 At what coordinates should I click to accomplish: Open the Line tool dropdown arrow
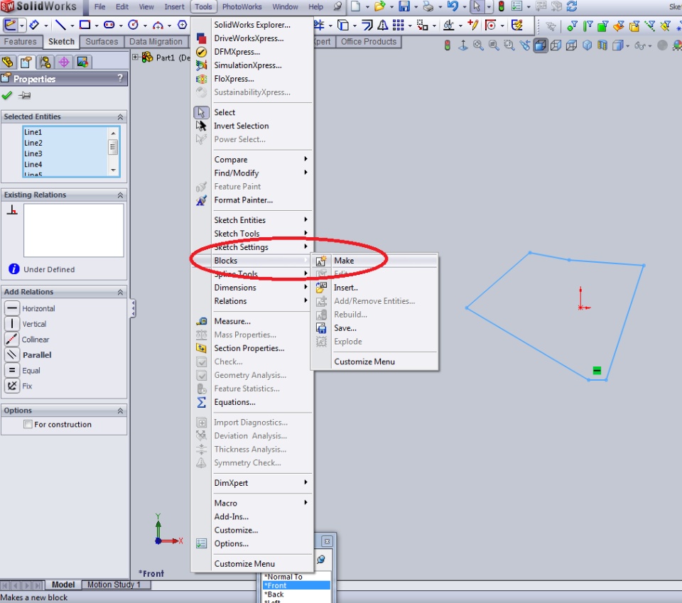point(72,26)
